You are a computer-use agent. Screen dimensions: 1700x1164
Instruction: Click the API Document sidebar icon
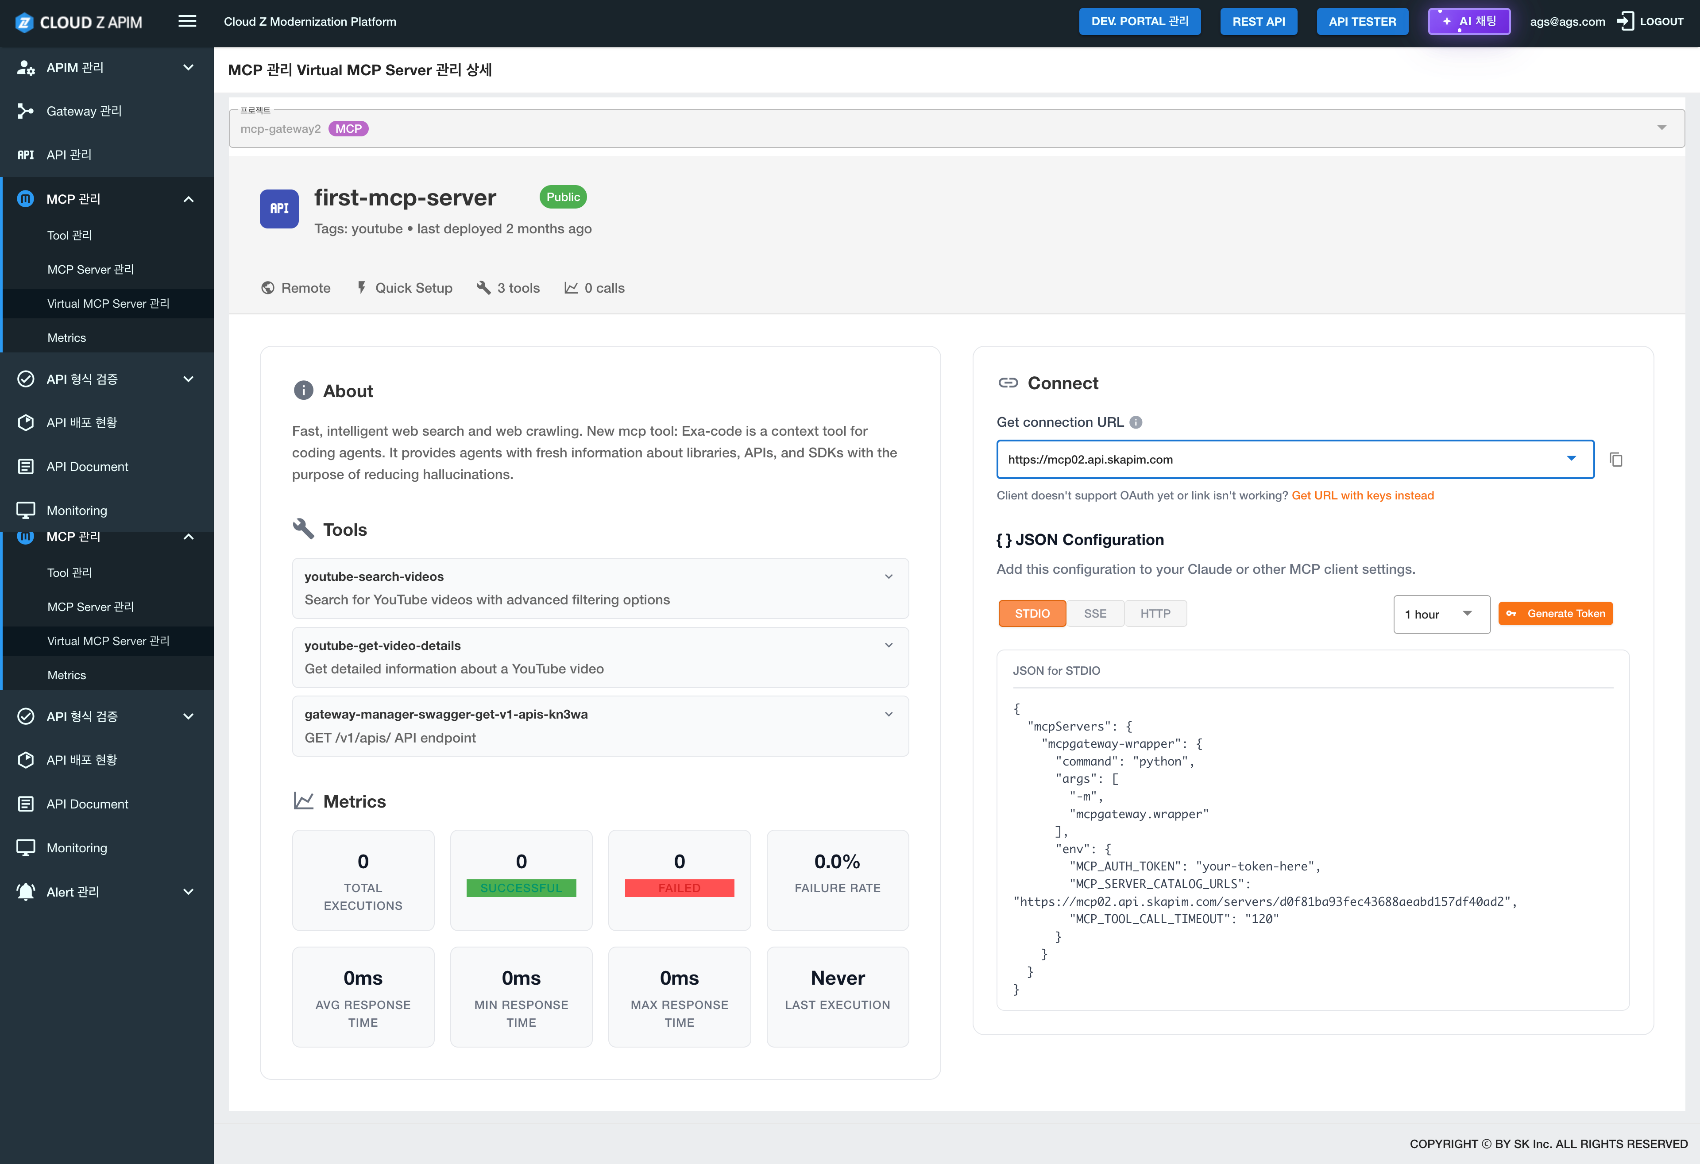[x=26, y=467]
